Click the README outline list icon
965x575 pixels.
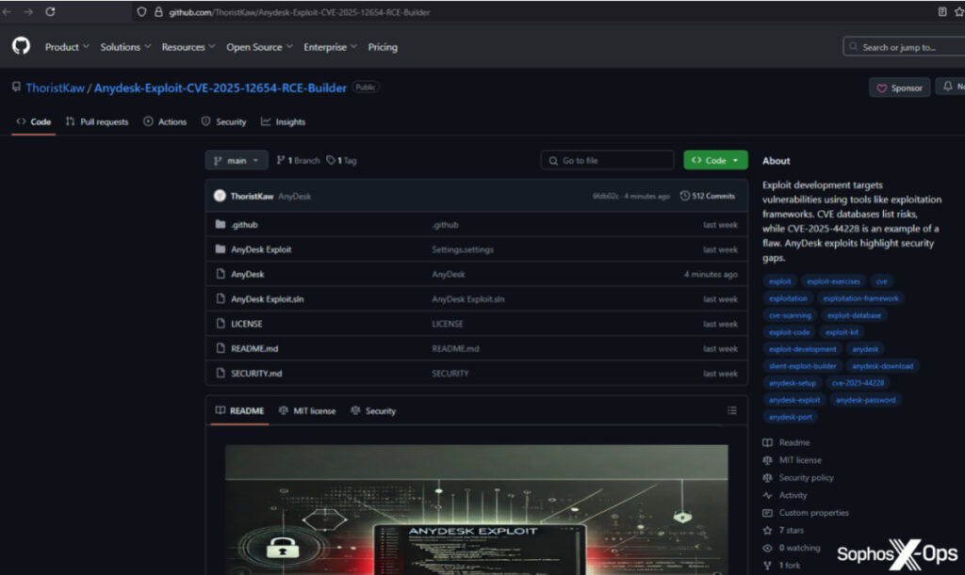(733, 410)
